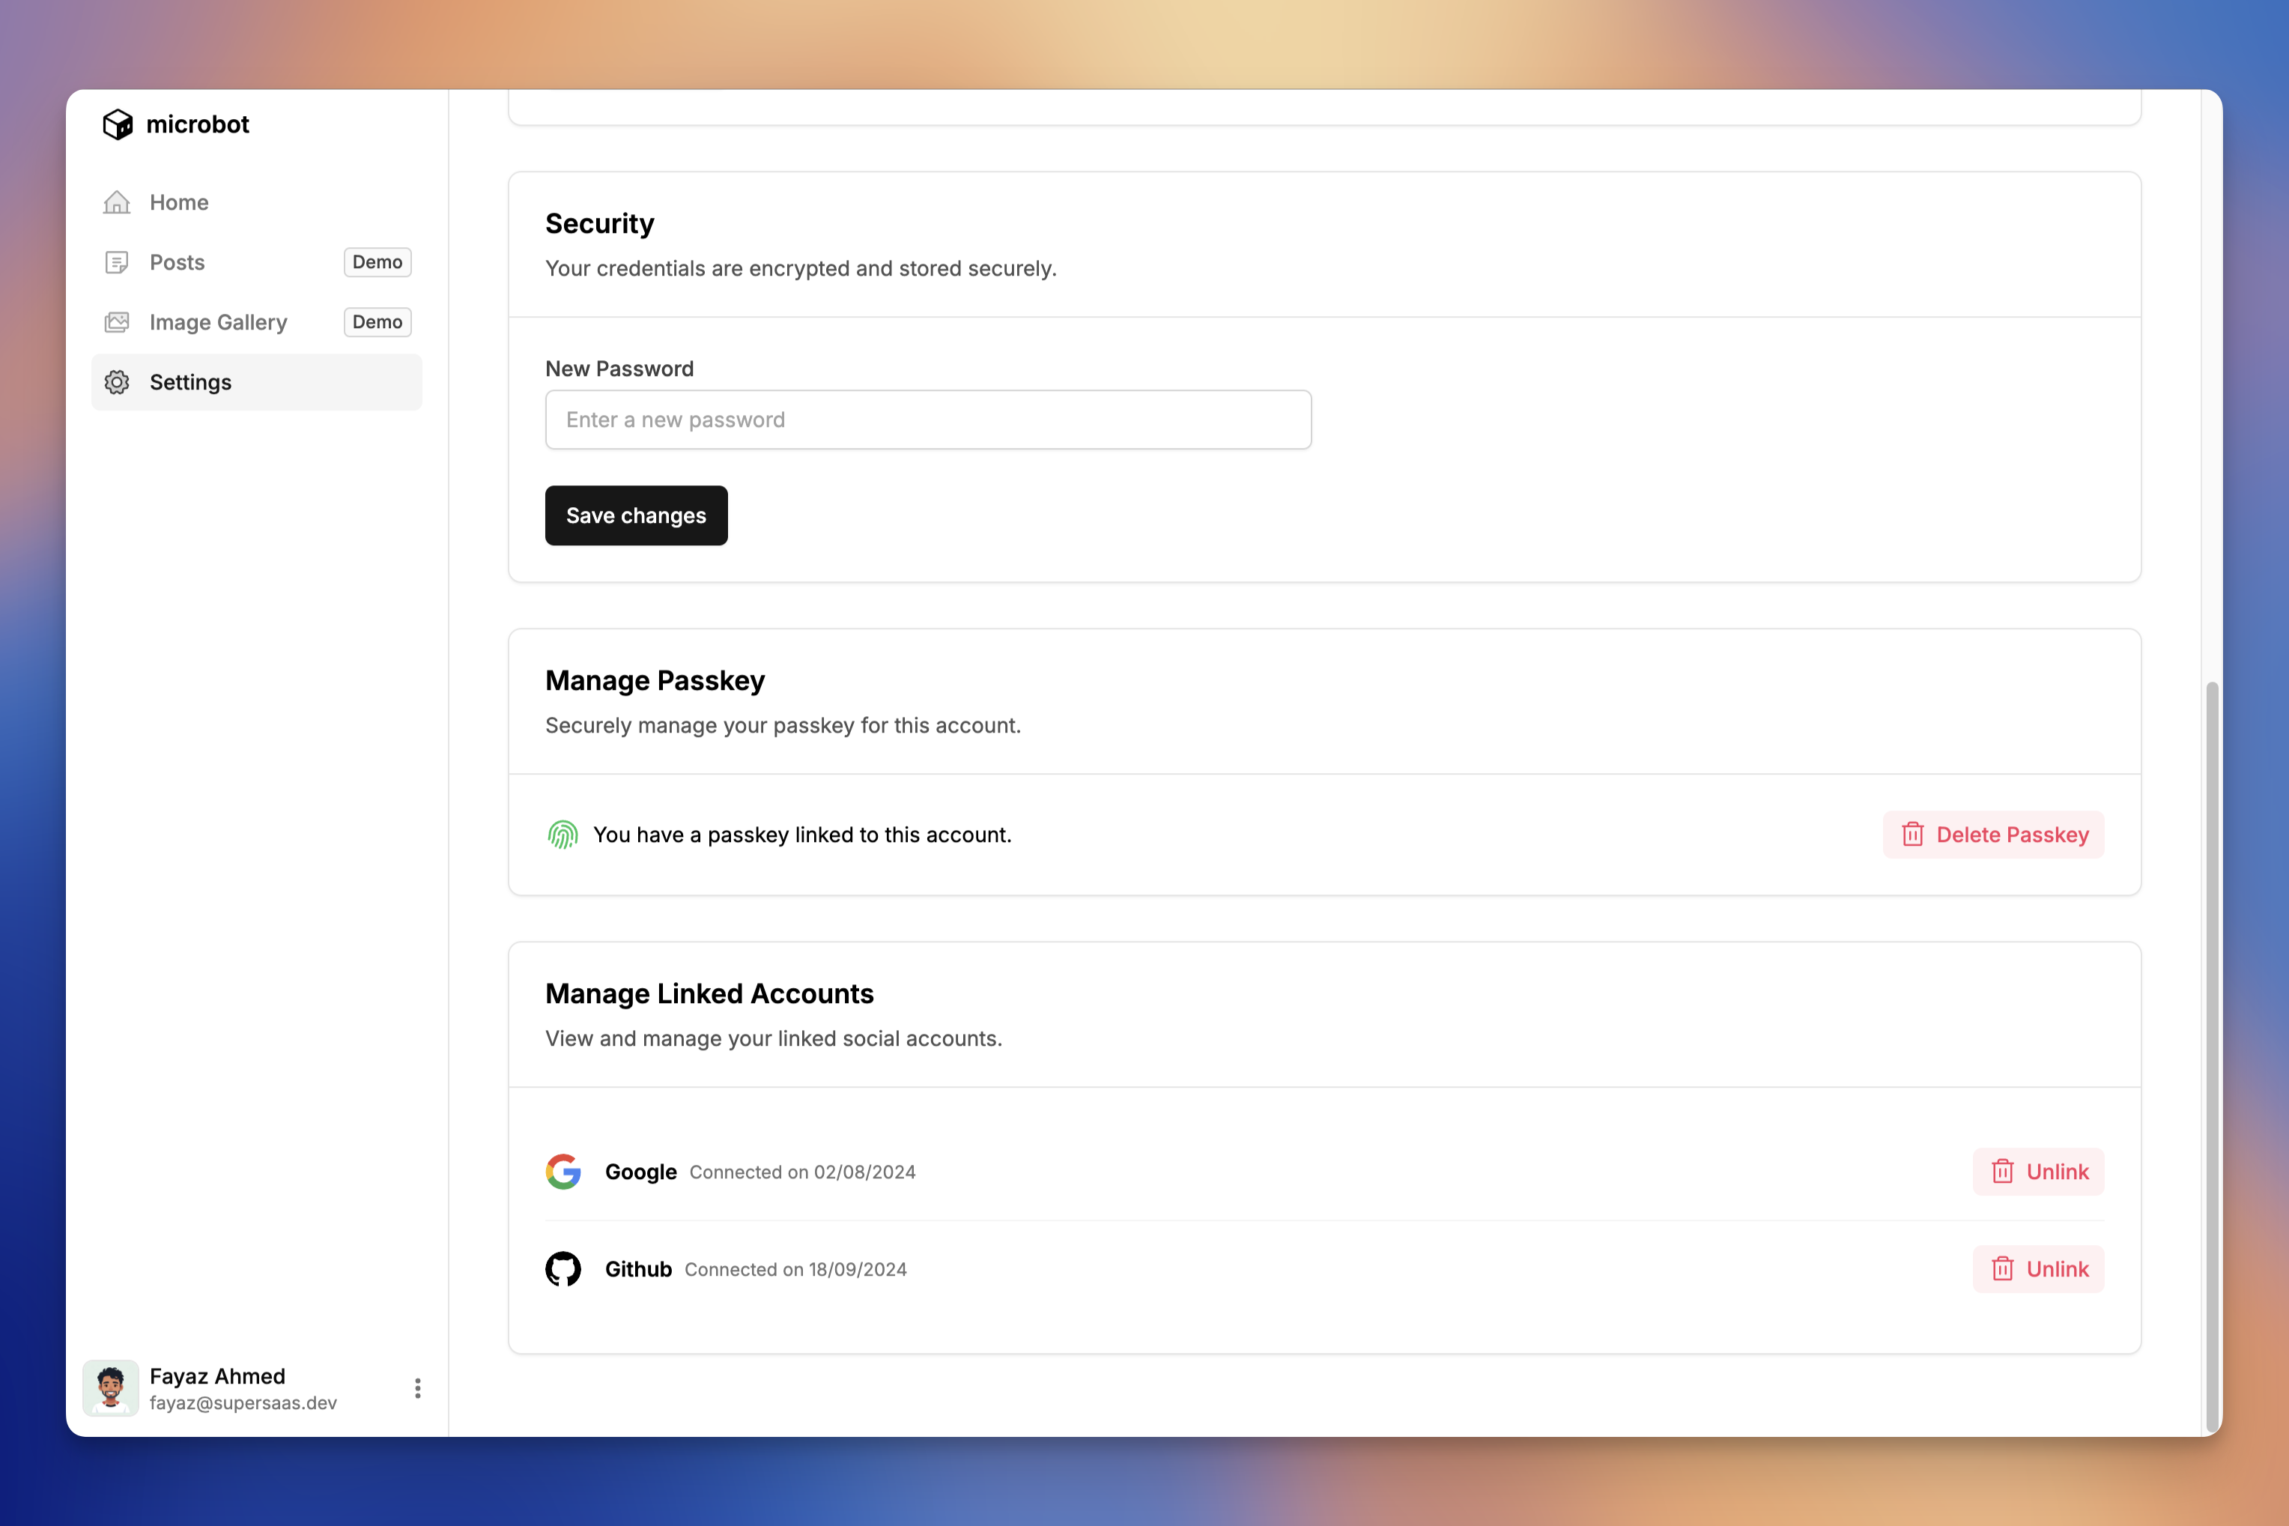Click the green fingerprint passkey icon
2289x1526 pixels.
pyautogui.click(x=563, y=835)
